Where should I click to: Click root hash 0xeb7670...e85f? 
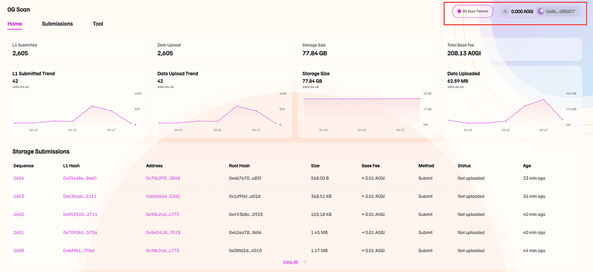pyautogui.click(x=245, y=178)
